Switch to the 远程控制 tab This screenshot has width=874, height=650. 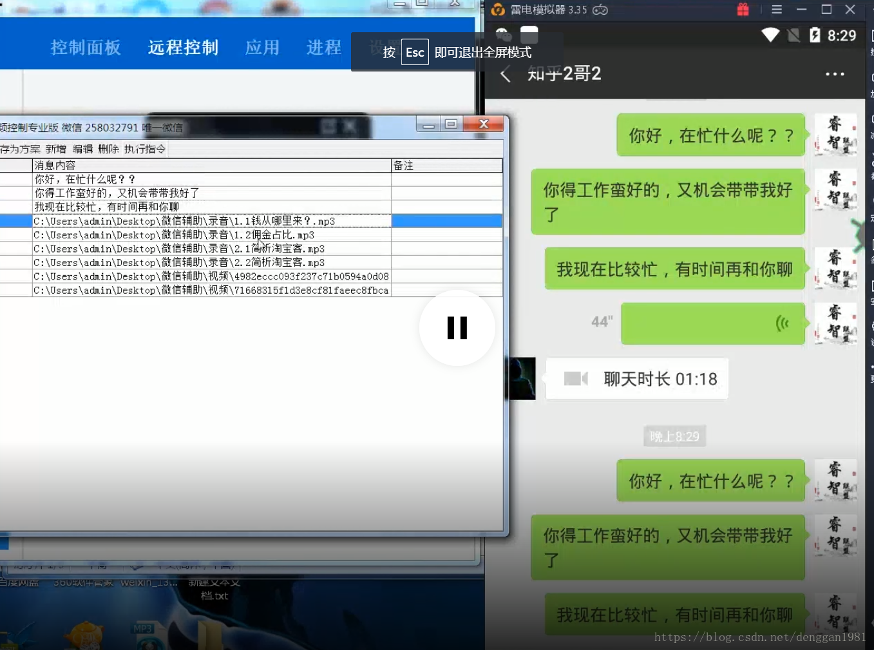183,48
